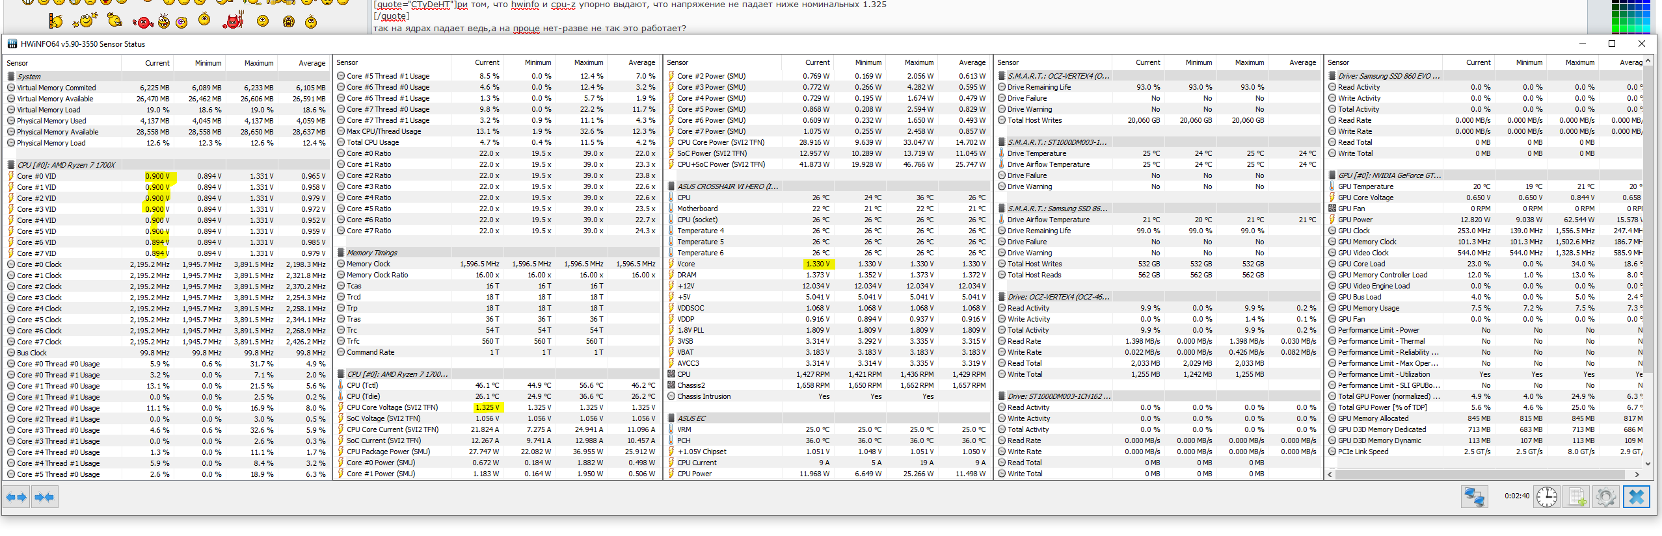The height and width of the screenshot is (536, 1662).
Task: Select the Memory Clock Ratio row
Action: click(x=497, y=275)
